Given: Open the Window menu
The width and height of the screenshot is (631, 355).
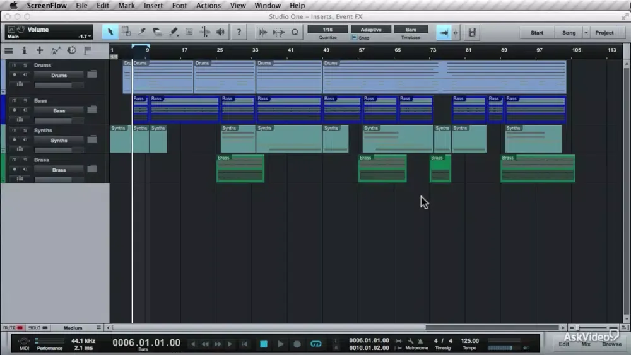Looking at the screenshot, I should 267,6.
